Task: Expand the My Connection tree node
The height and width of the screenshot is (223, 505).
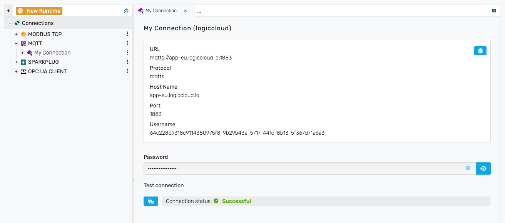Action: [x=22, y=53]
